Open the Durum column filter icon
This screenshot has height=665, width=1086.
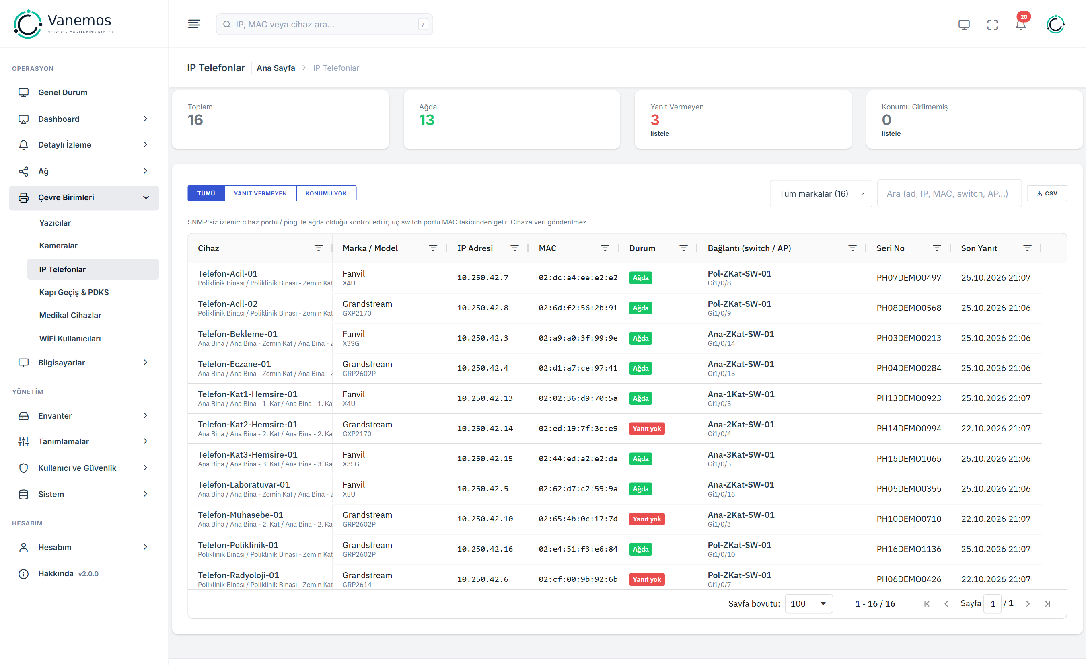(x=683, y=248)
